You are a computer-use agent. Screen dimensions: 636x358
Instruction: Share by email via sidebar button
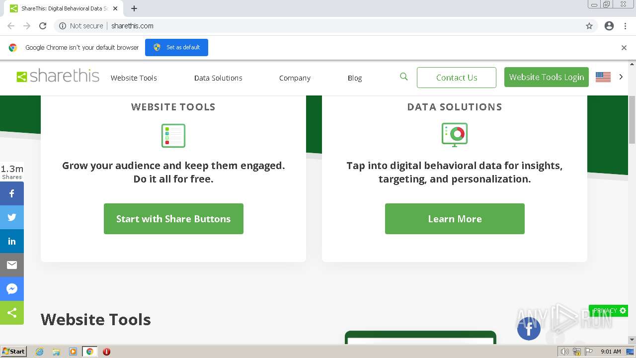12,265
